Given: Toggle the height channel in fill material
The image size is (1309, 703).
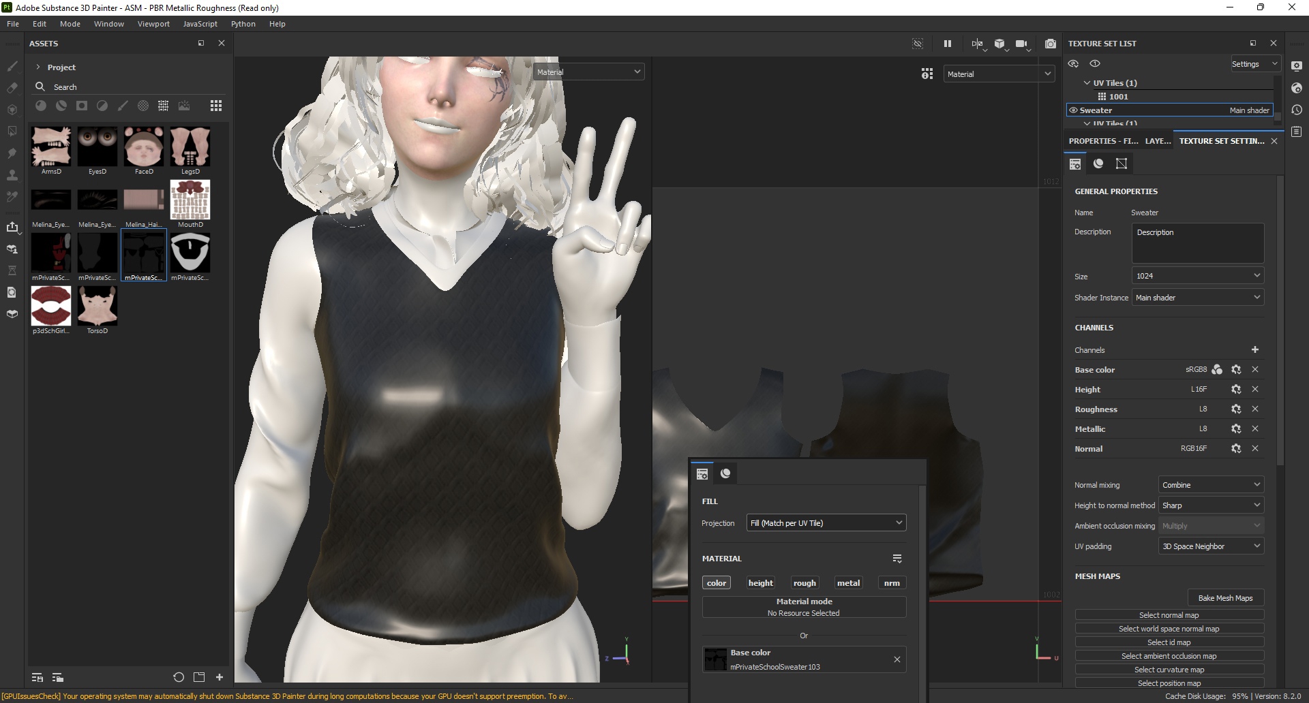Looking at the screenshot, I should (761, 583).
